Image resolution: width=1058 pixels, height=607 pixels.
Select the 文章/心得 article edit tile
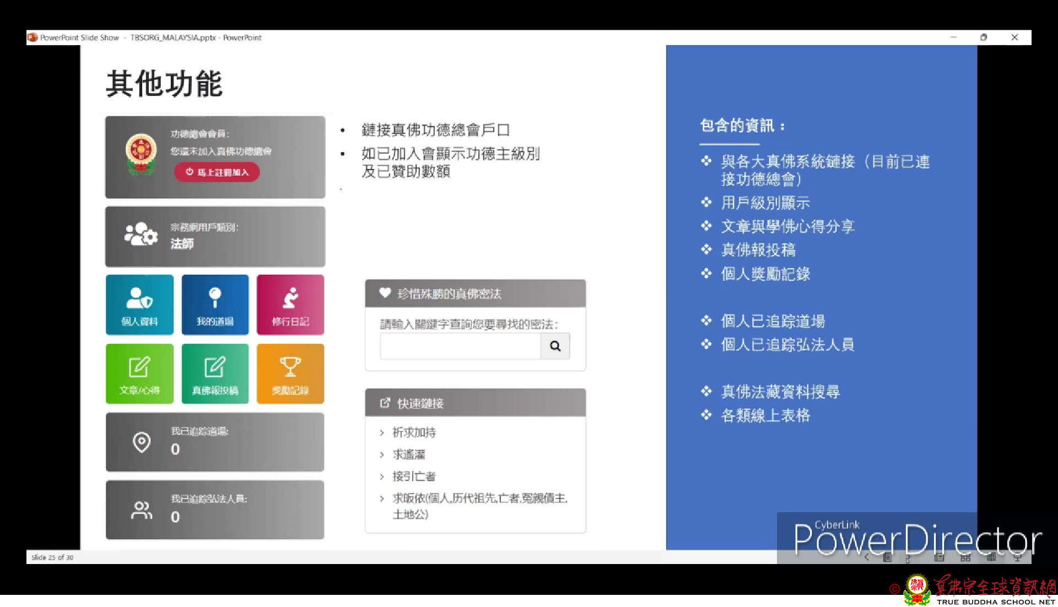139,374
